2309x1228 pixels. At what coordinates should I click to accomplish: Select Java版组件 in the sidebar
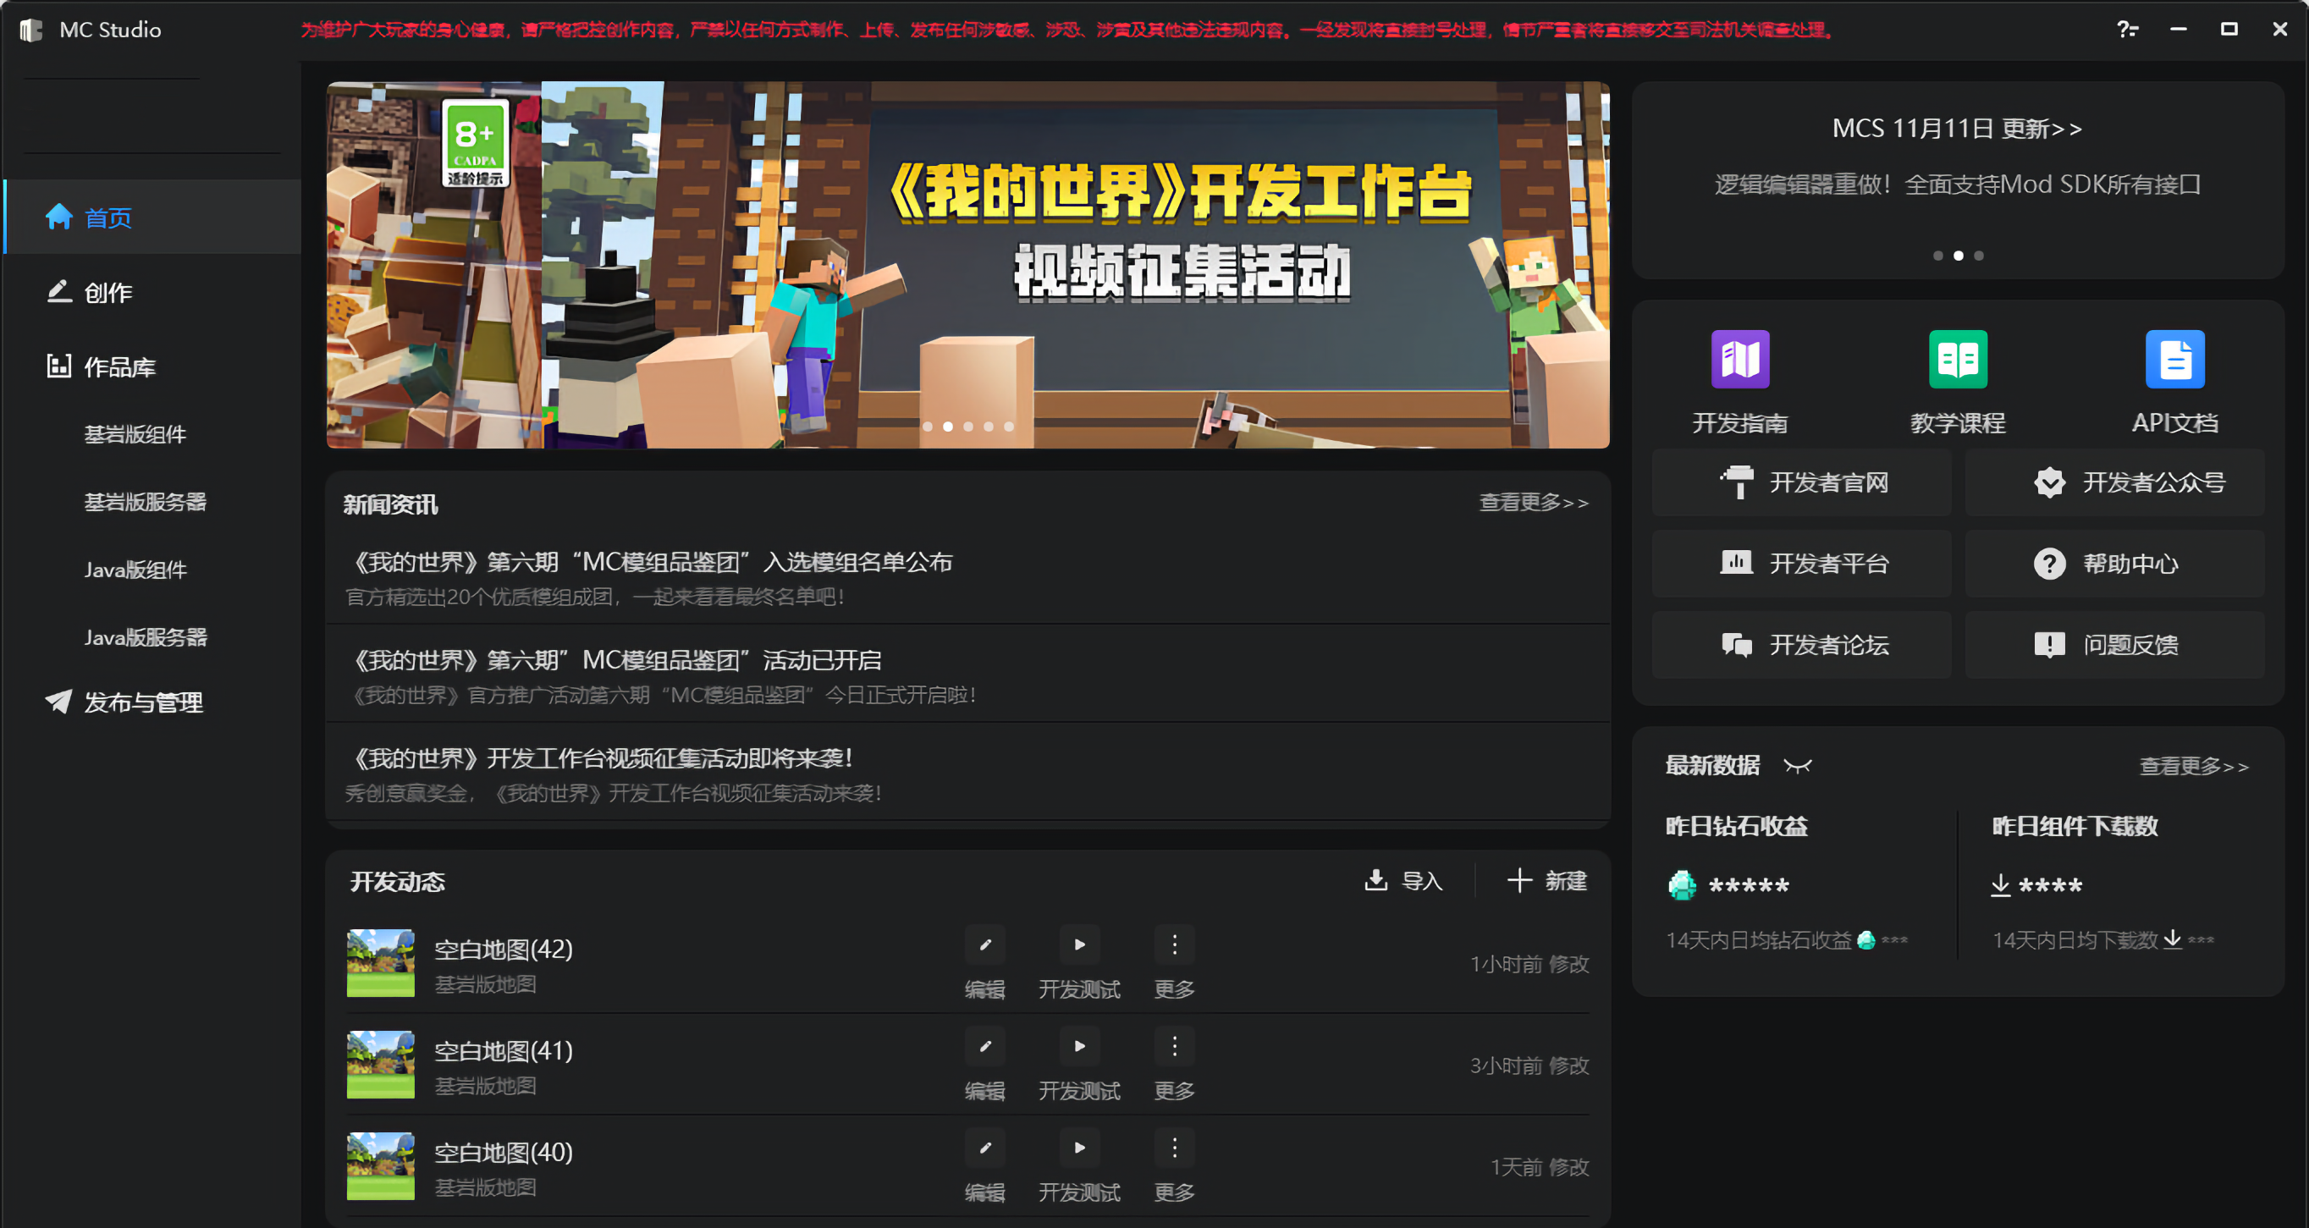(x=135, y=570)
